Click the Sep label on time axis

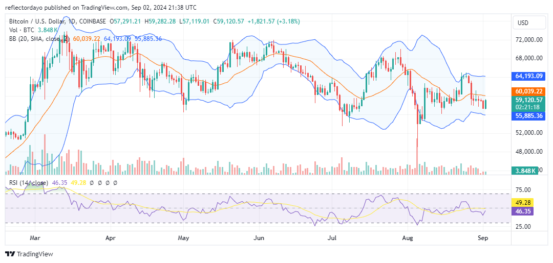pyautogui.click(x=483, y=238)
